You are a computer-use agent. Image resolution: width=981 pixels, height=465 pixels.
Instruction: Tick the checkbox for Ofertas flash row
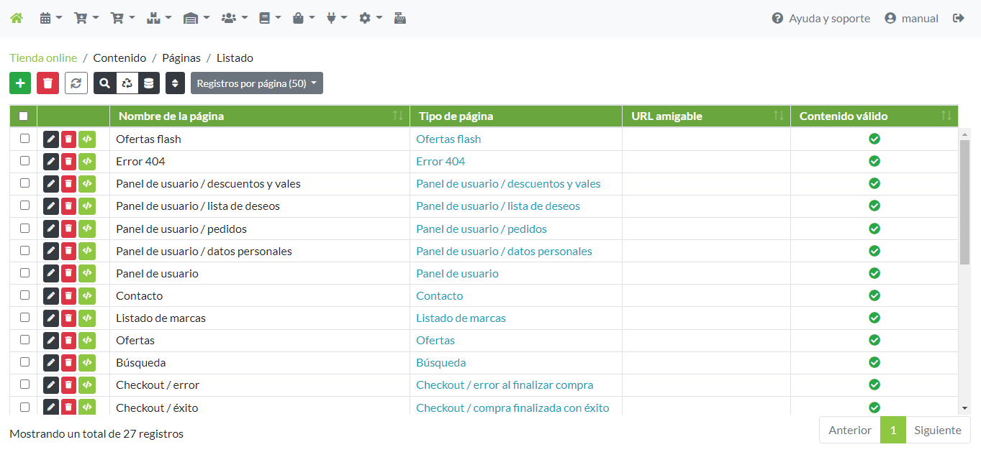[24, 139]
